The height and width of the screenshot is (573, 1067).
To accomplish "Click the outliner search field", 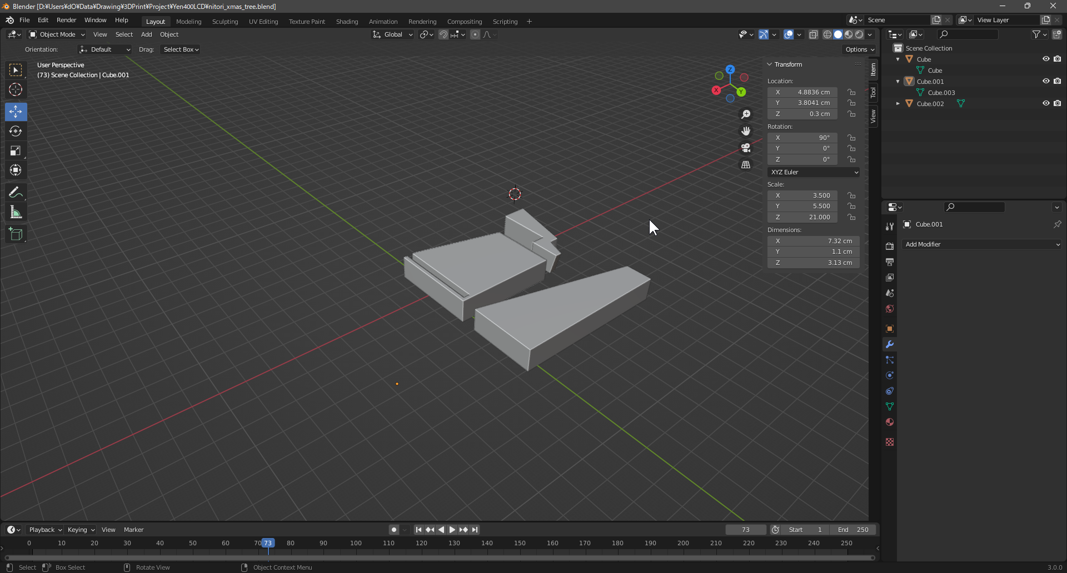I will point(967,34).
